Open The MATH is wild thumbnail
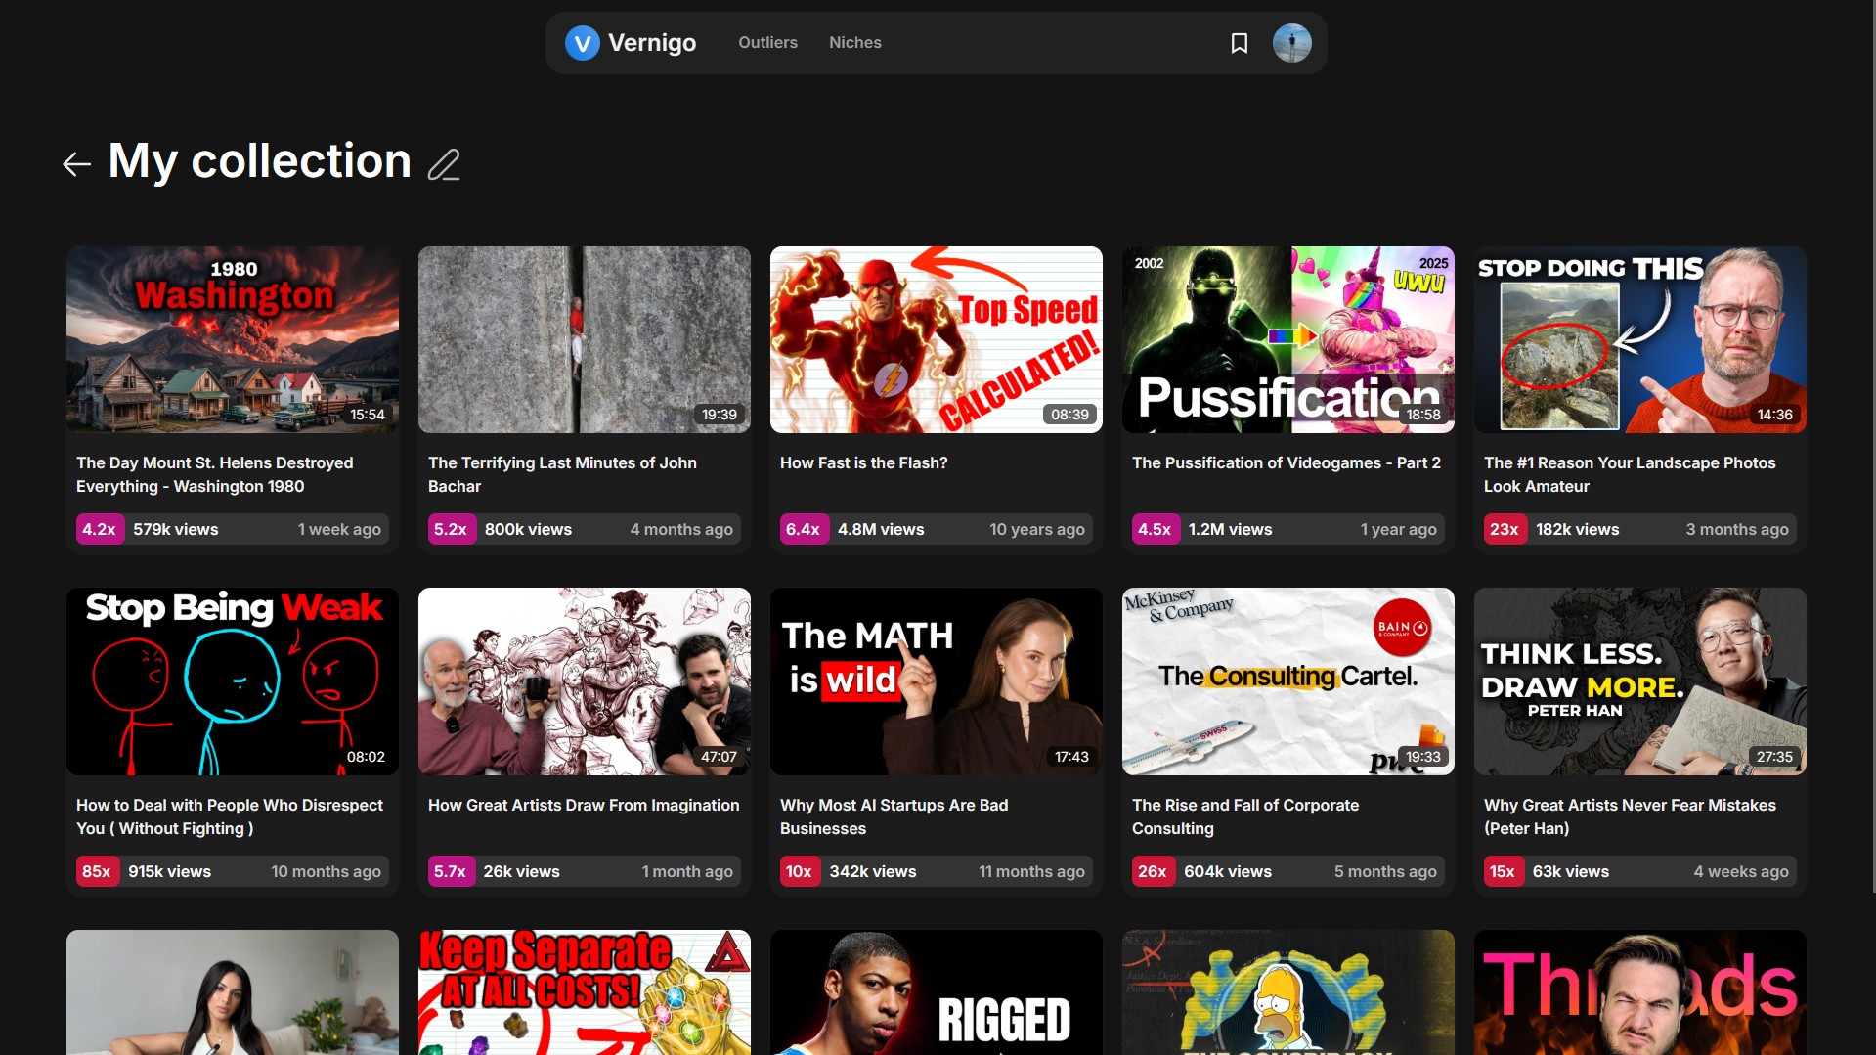 937,681
